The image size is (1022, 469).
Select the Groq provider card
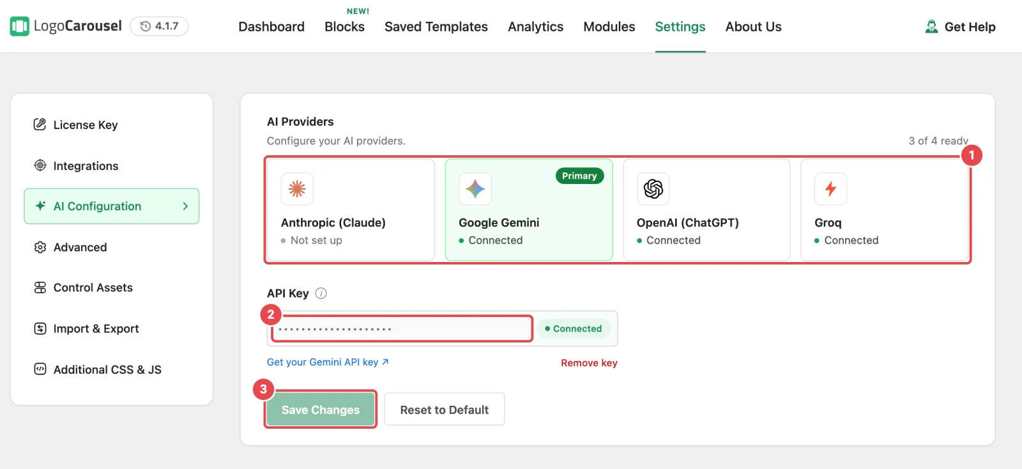coord(885,210)
